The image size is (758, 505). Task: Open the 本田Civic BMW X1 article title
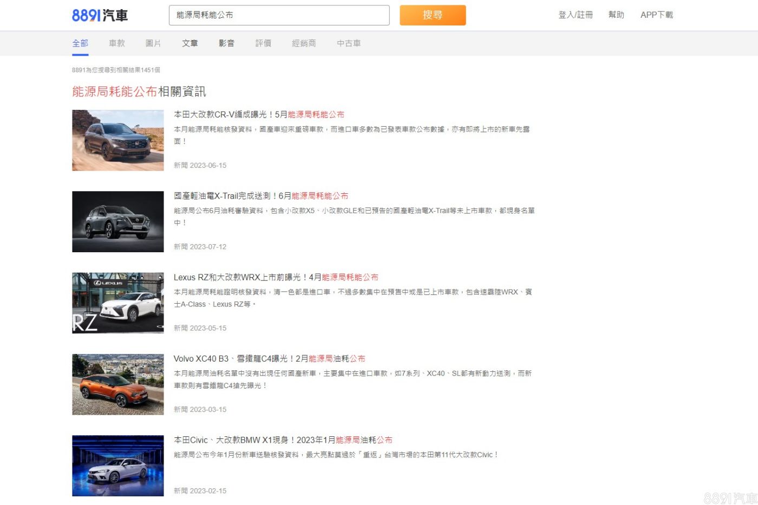(x=283, y=440)
